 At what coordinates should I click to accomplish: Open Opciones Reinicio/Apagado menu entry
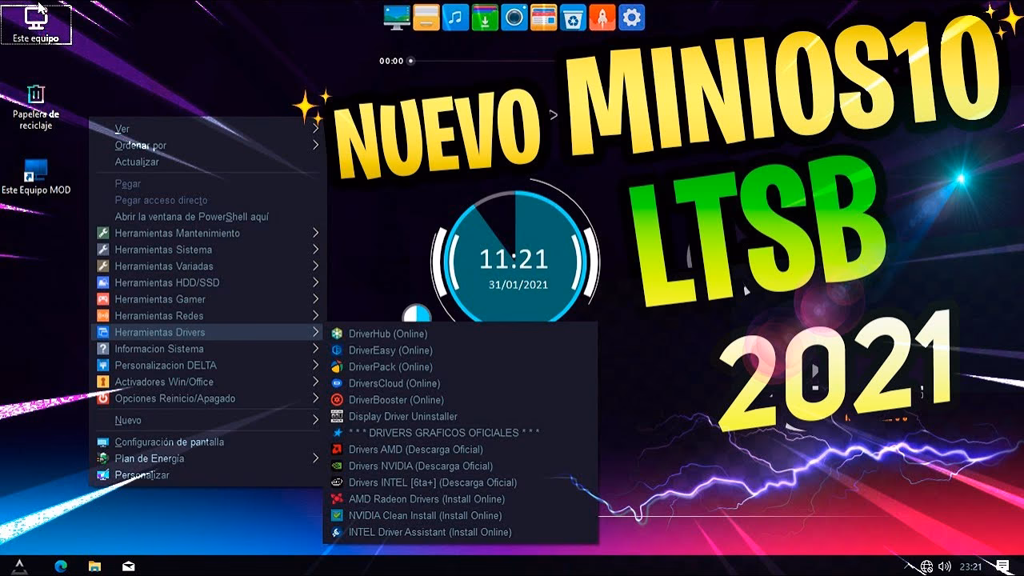208,398
